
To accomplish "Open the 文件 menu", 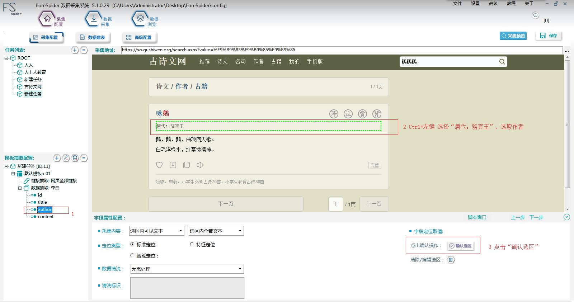I will (457, 4).
